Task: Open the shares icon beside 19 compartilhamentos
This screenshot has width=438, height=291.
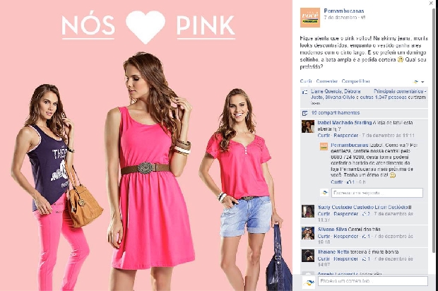Action: 304,113
